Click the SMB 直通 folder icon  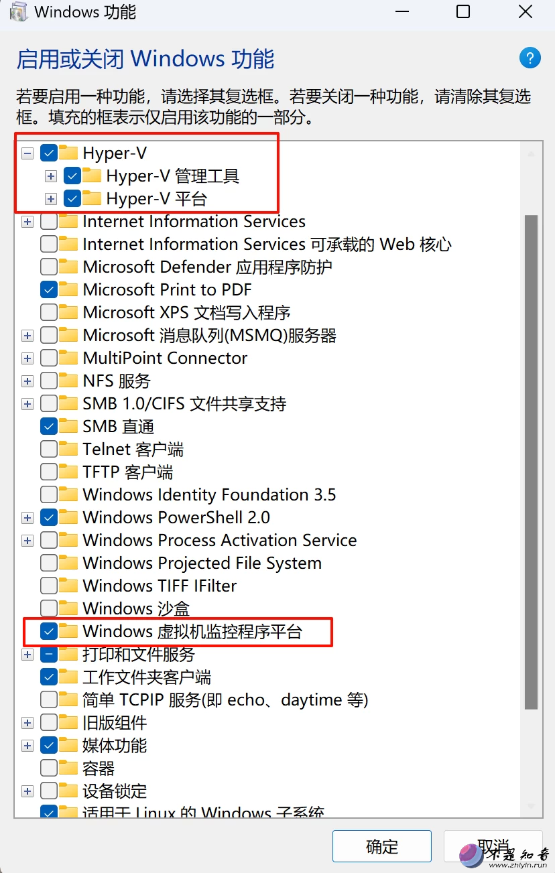(68, 426)
